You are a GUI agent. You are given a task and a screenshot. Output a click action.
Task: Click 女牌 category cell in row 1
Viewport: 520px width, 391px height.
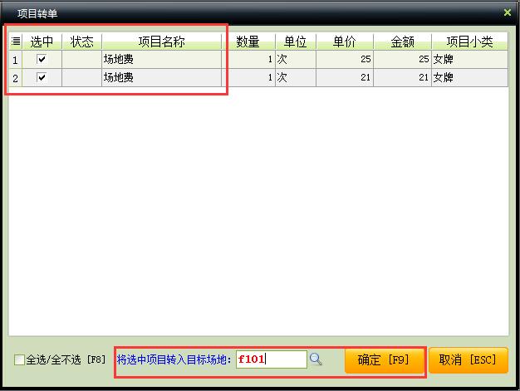[469, 59]
